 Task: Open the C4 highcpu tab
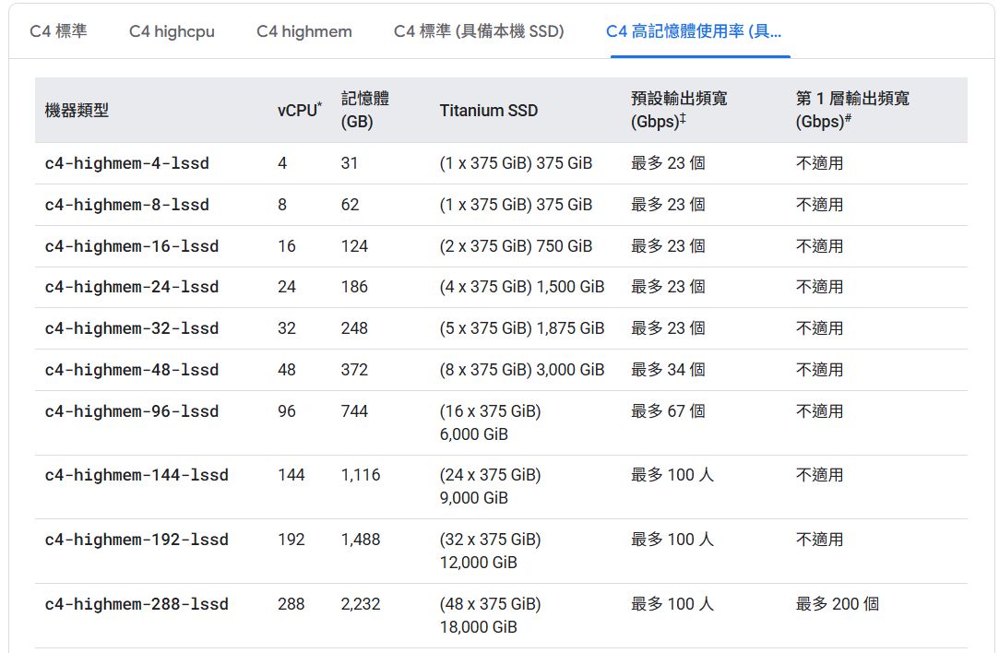pyautogui.click(x=172, y=31)
